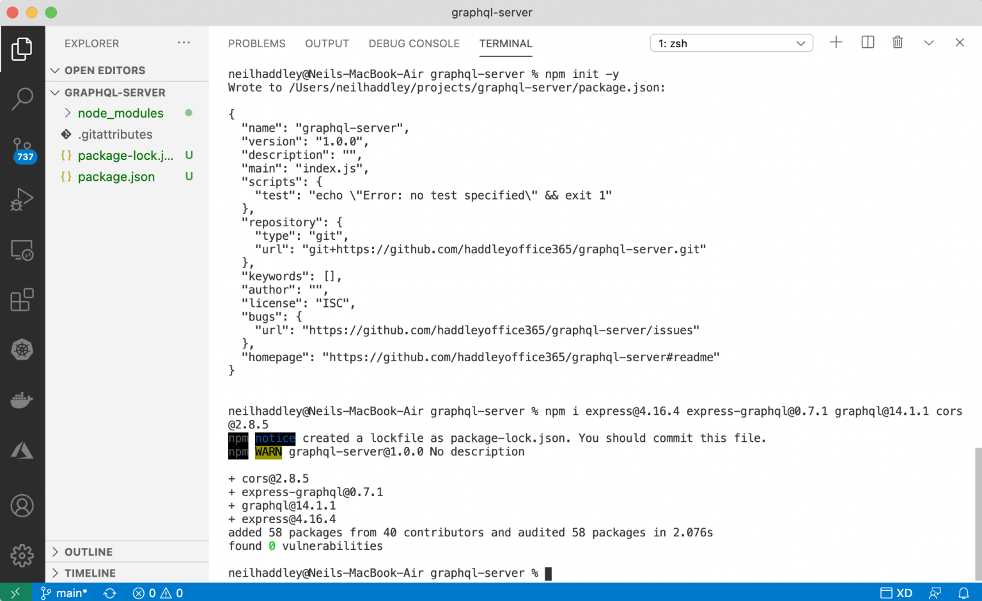Click the graphql-server window title

[492, 12]
